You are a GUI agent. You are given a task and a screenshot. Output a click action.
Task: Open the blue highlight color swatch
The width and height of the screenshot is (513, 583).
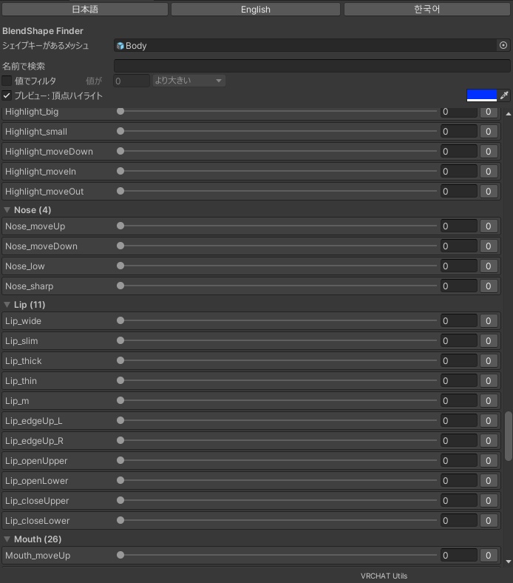[482, 95]
